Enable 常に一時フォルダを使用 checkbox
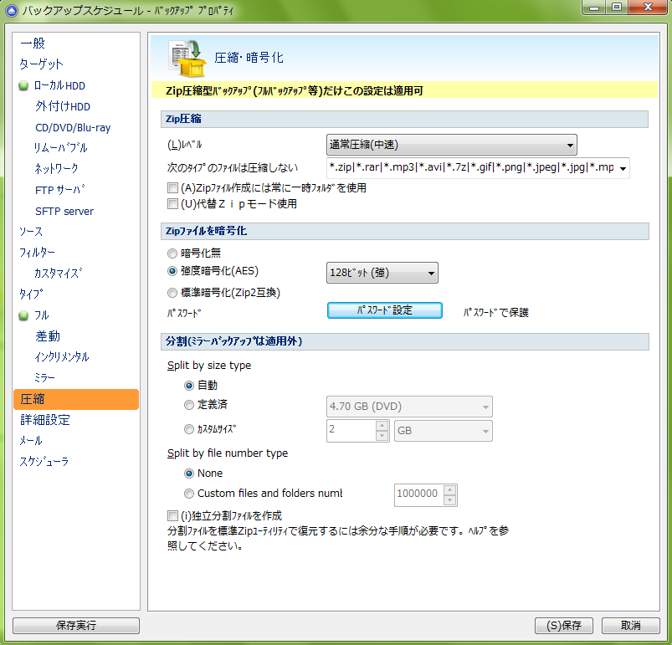This screenshot has width=672, height=645. click(172, 188)
